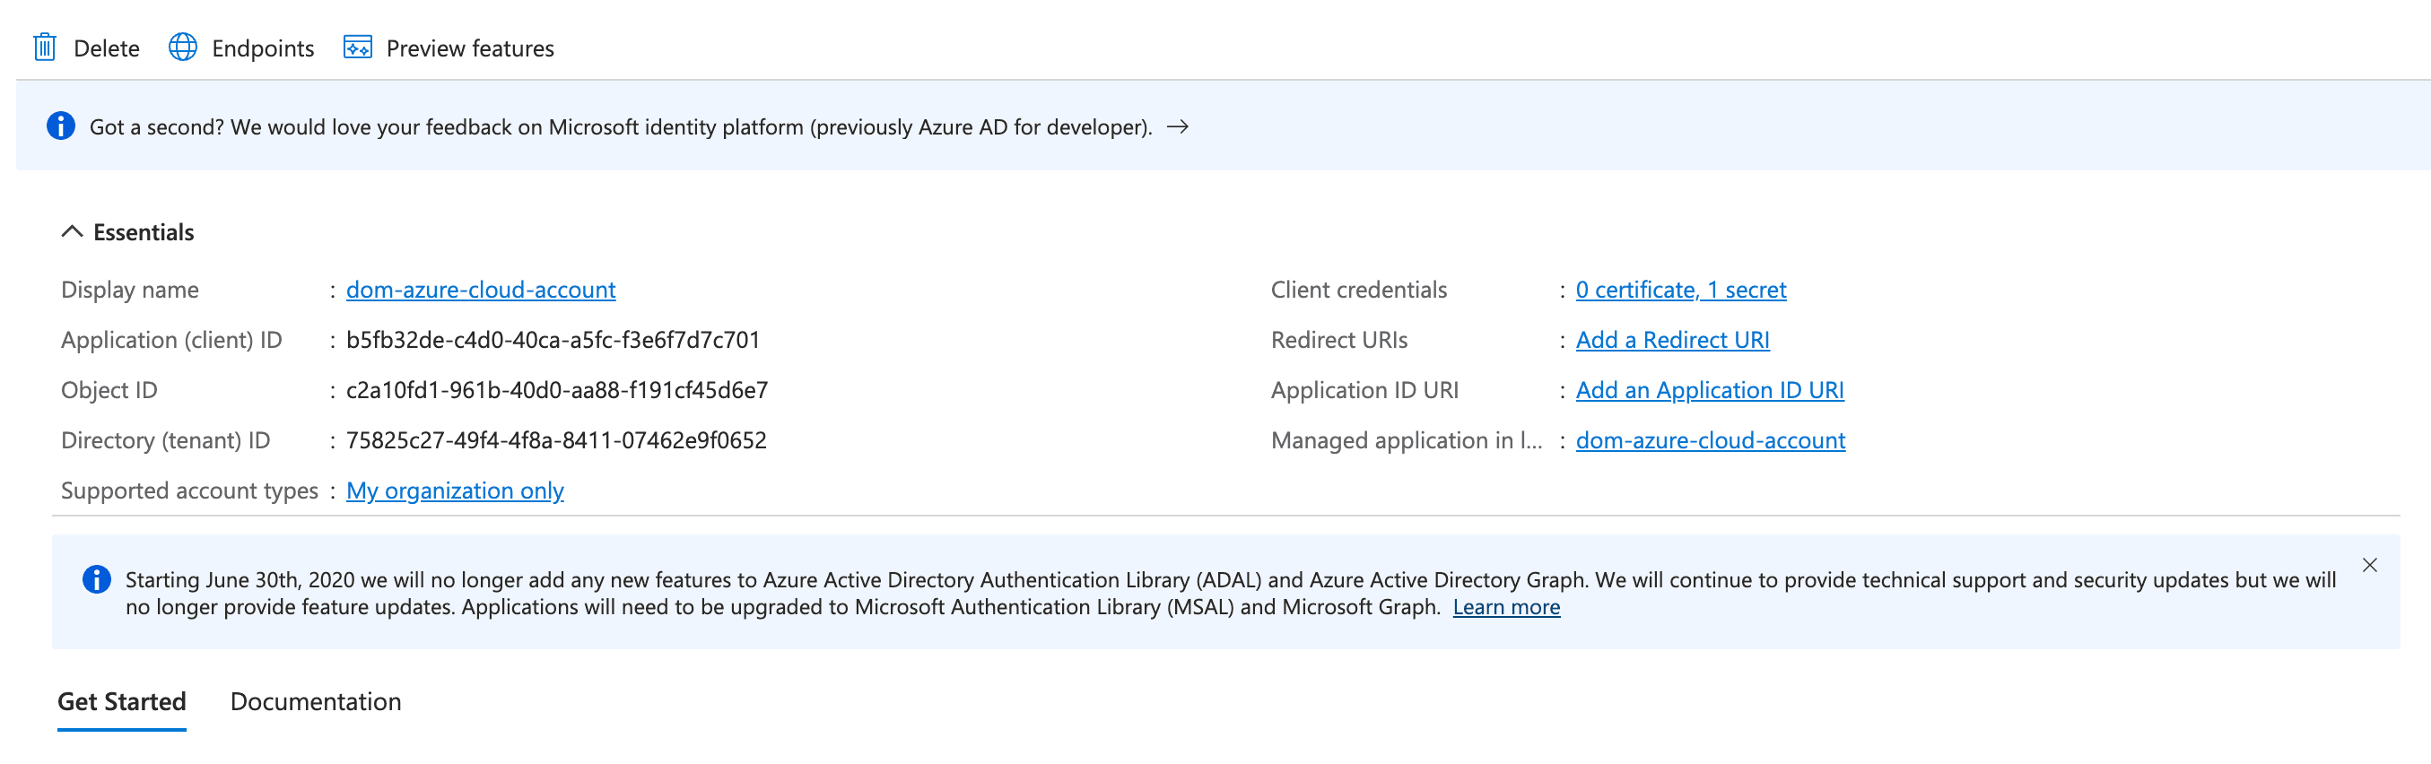
Task: Click the truncated 'Managed application in l...' label
Action: (x=1407, y=440)
